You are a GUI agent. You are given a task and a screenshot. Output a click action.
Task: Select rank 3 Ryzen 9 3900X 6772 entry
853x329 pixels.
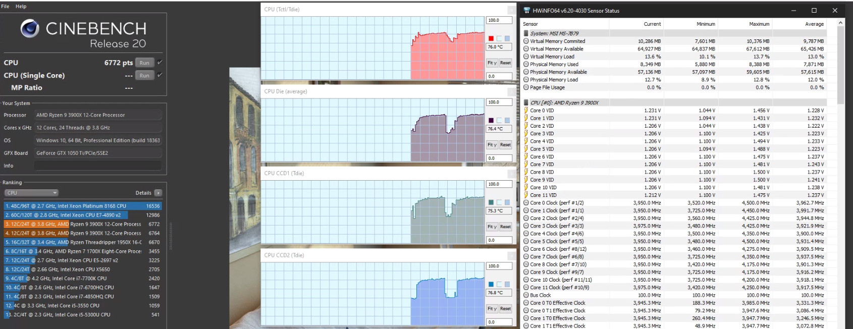coord(83,224)
